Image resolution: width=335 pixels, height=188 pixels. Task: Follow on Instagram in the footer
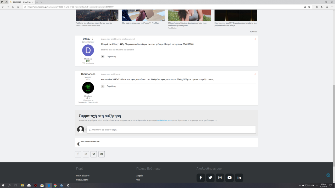[220, 178]
